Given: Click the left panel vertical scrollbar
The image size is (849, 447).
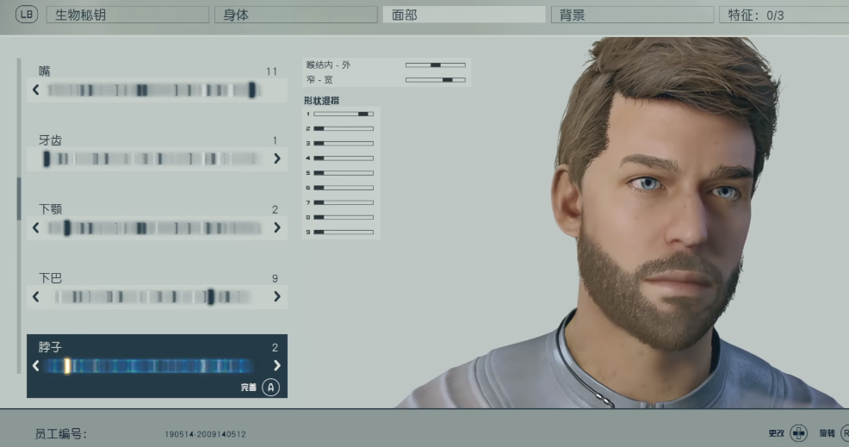Looking at the screenshot, I should (19, 215).
